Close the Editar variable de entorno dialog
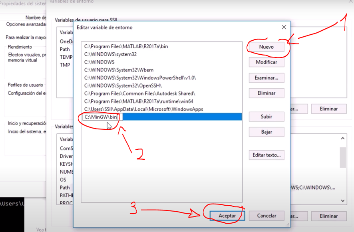This screenshot has width=354, height=232. tap(284, 27)
